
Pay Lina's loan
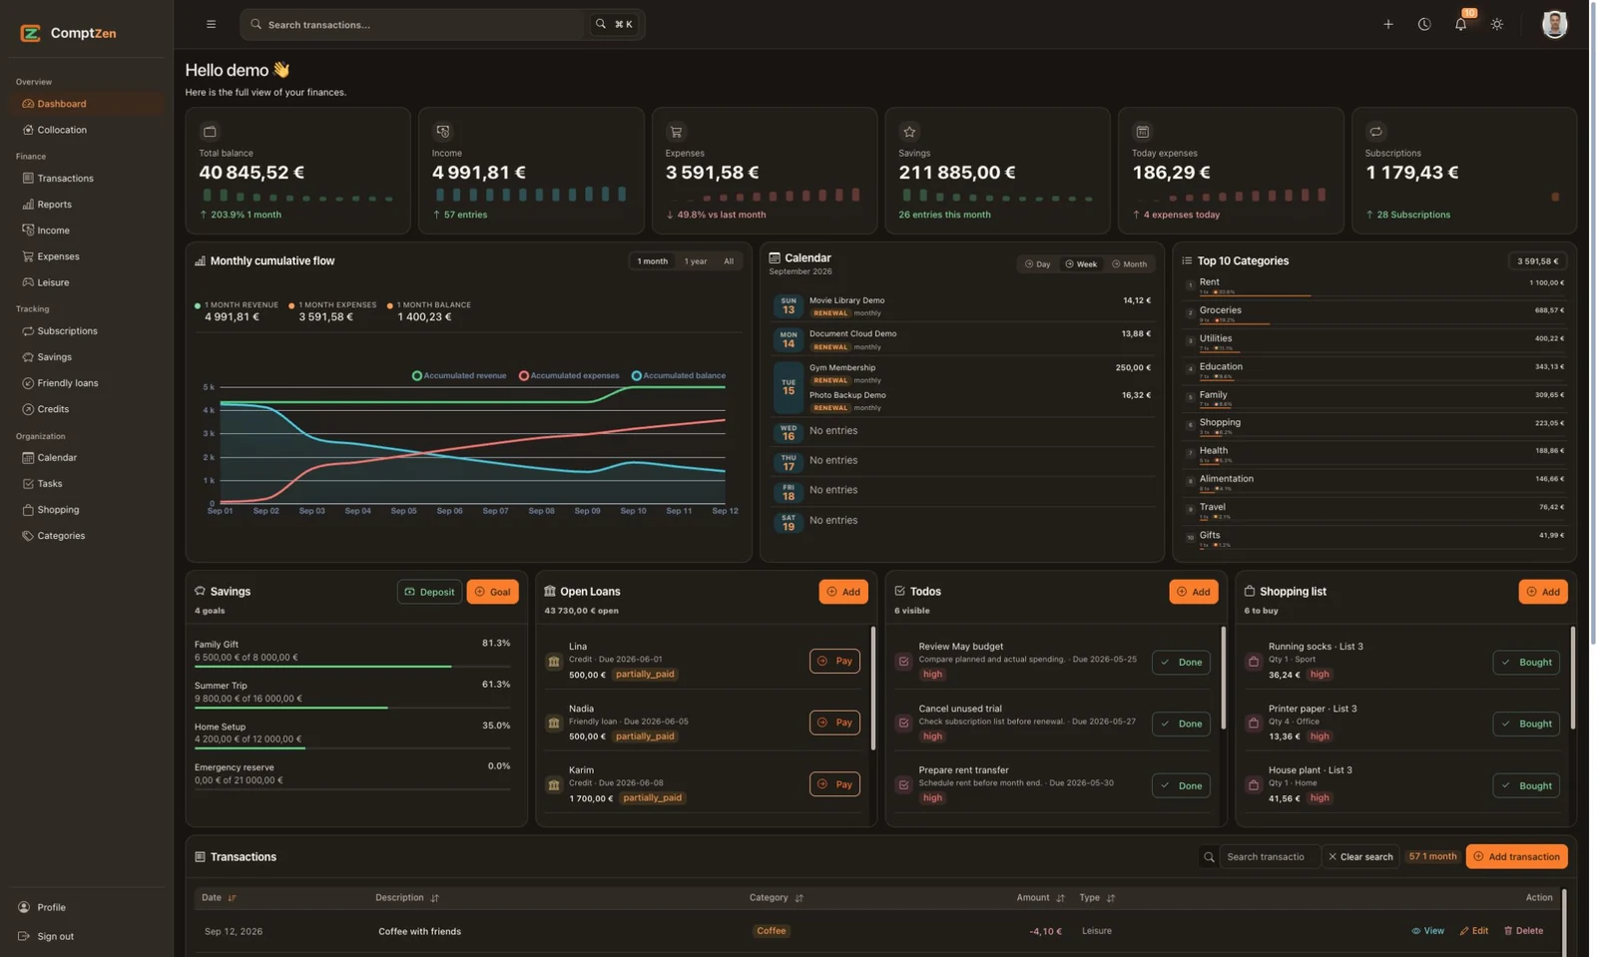[x=834, y=662]
